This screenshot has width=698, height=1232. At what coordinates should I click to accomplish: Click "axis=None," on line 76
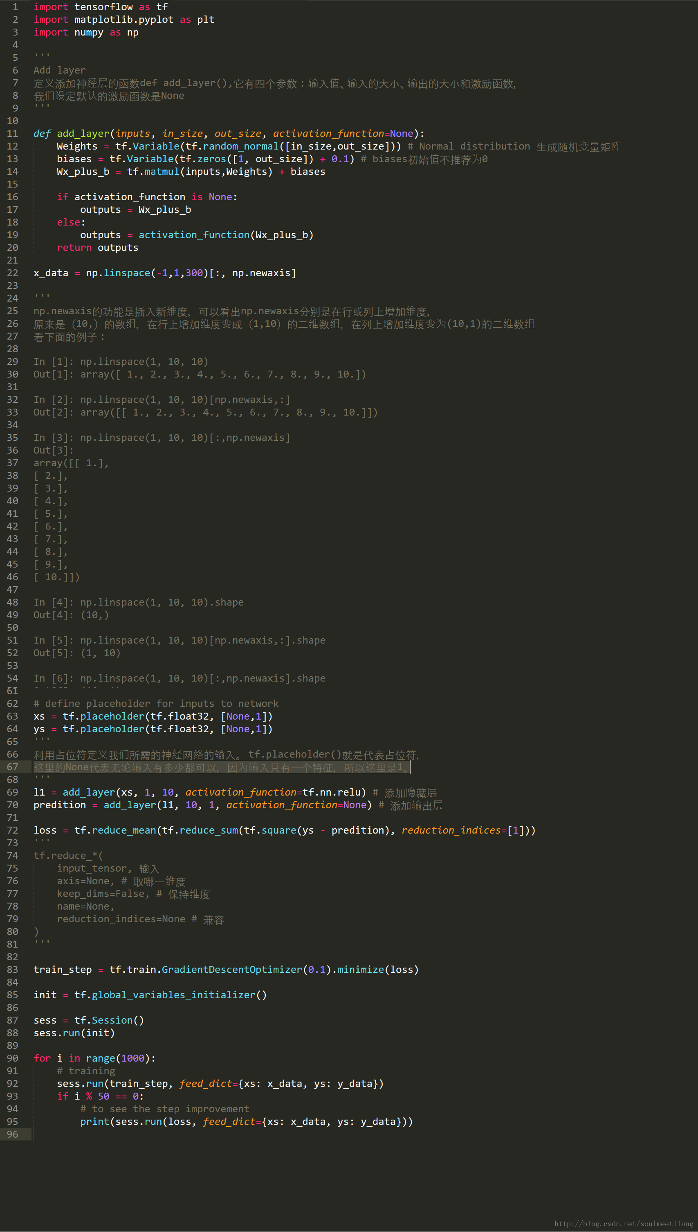point(86,881)
